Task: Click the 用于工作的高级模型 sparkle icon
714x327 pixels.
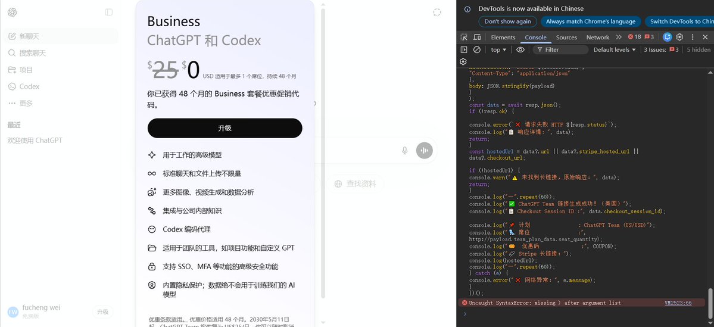Action: click(152, 155)
